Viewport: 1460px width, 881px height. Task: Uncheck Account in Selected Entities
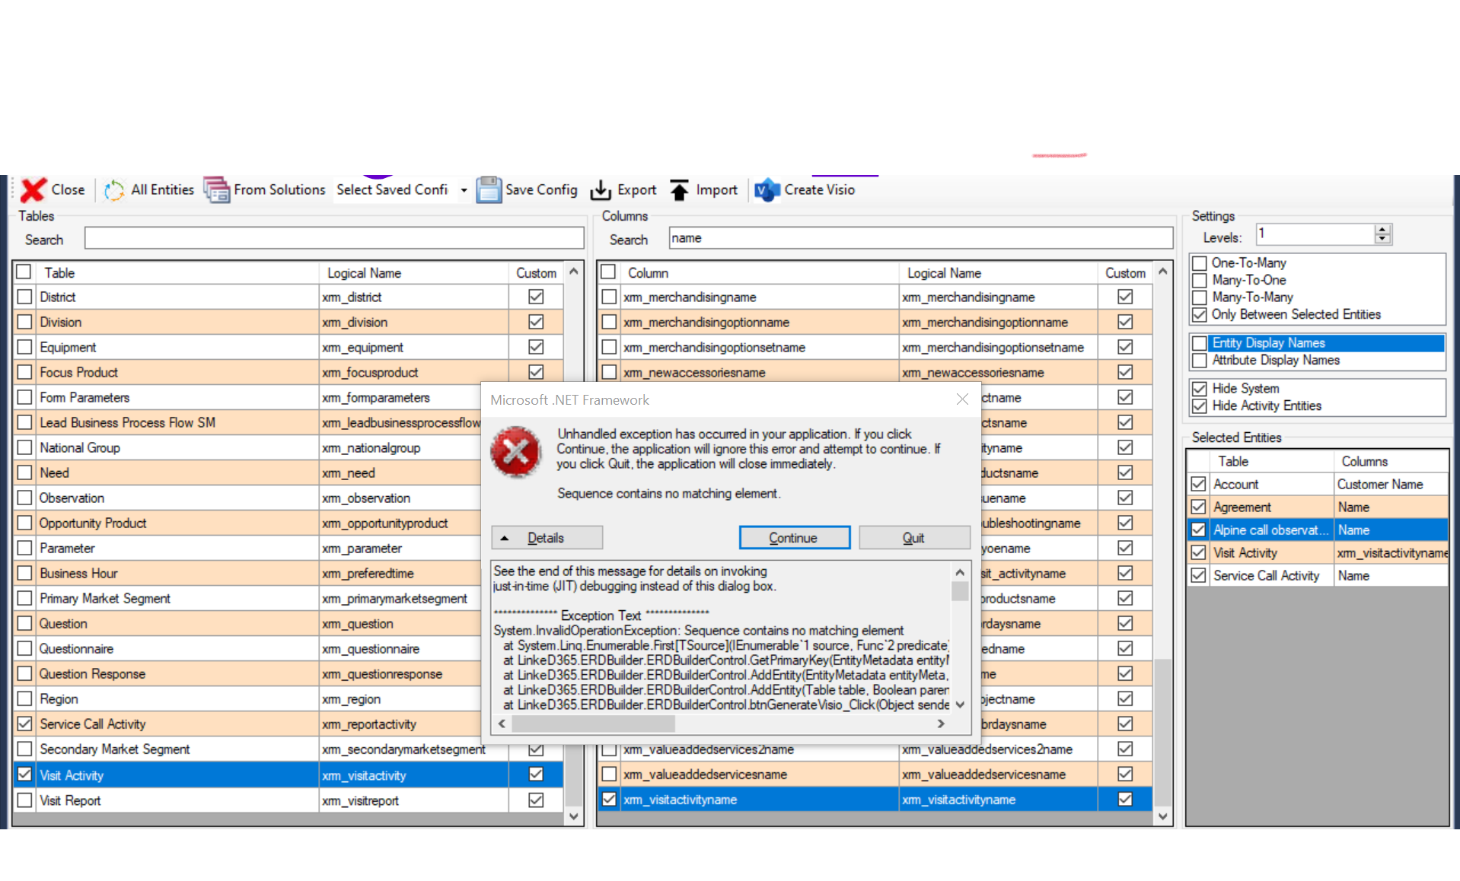point(1198,484)
